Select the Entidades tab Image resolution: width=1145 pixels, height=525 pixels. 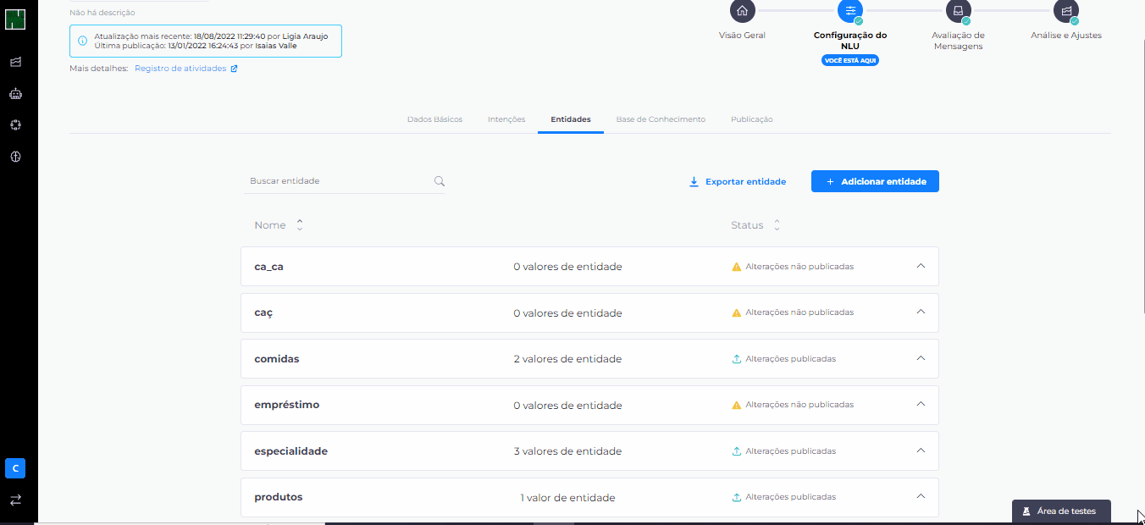pyautogui.click(x=571, y=119)
